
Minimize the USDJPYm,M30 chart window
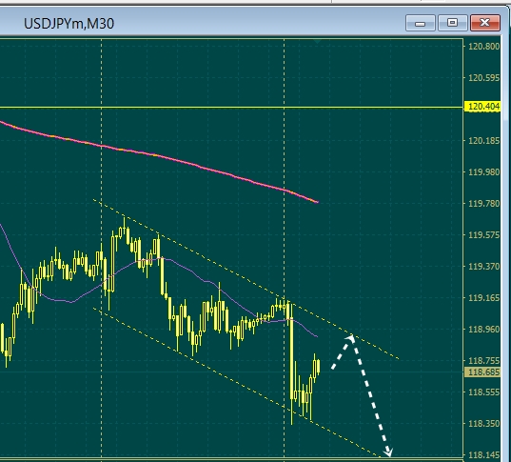(421, 23)
